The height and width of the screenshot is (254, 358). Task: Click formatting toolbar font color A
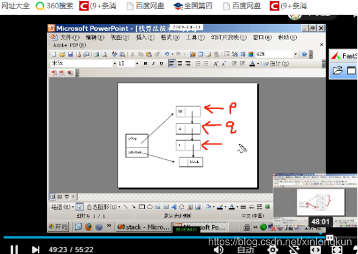[252, 64]
